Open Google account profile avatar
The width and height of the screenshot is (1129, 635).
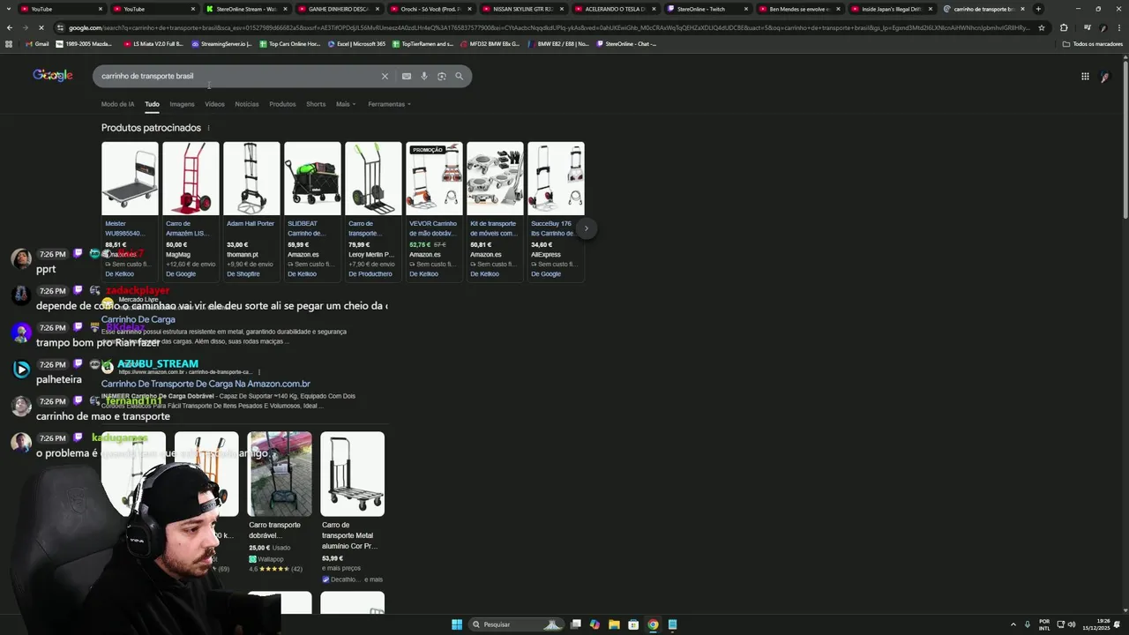click(x=1104, y=77)
